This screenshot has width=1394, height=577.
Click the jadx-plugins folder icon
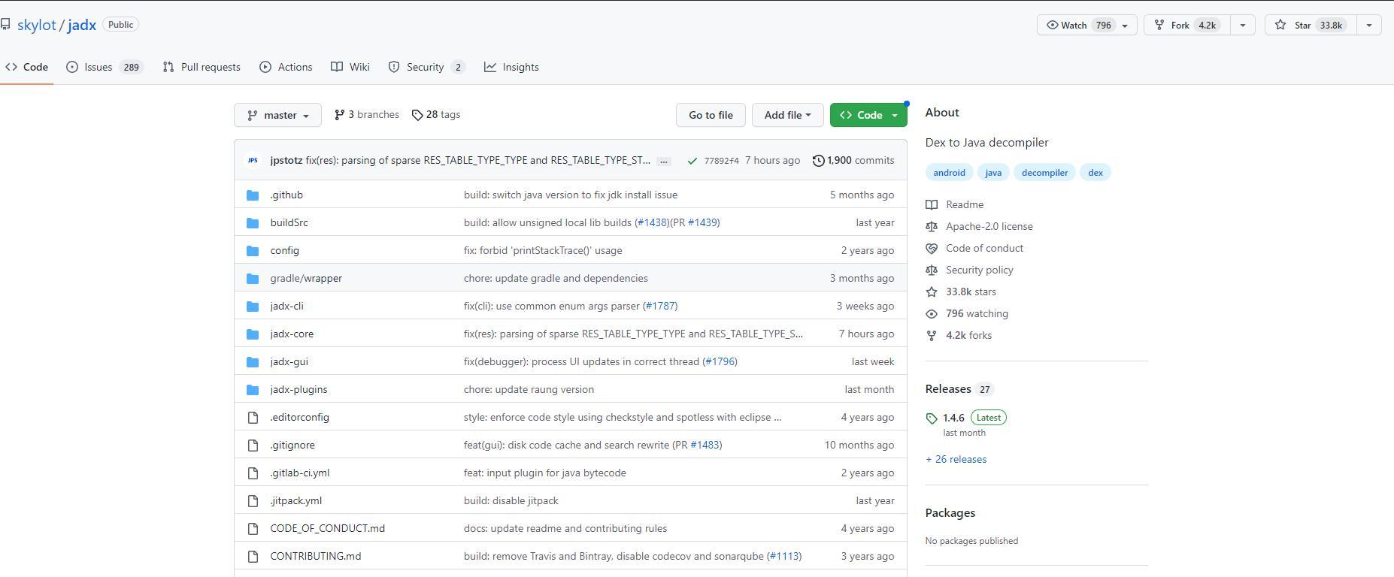pos(253,389)
